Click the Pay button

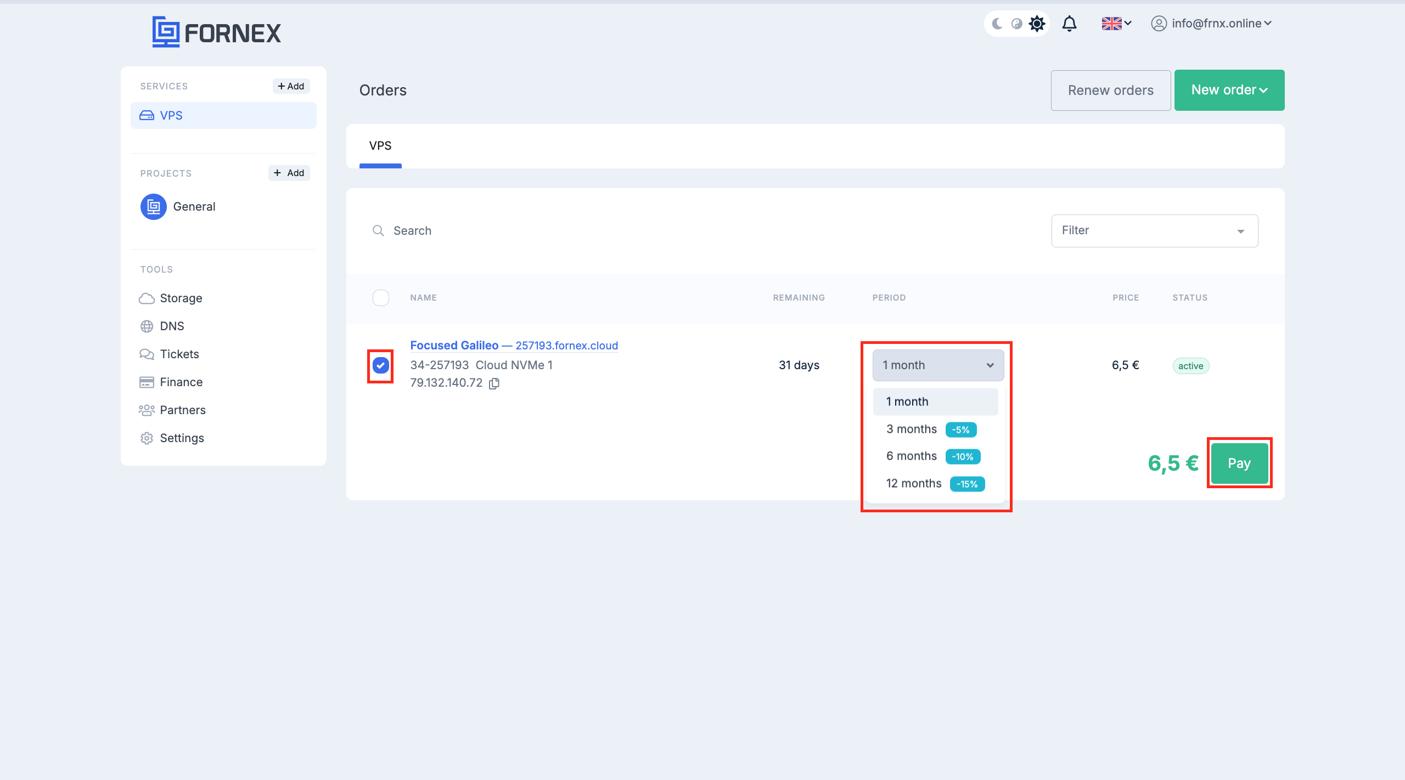tap(1239, 463)
